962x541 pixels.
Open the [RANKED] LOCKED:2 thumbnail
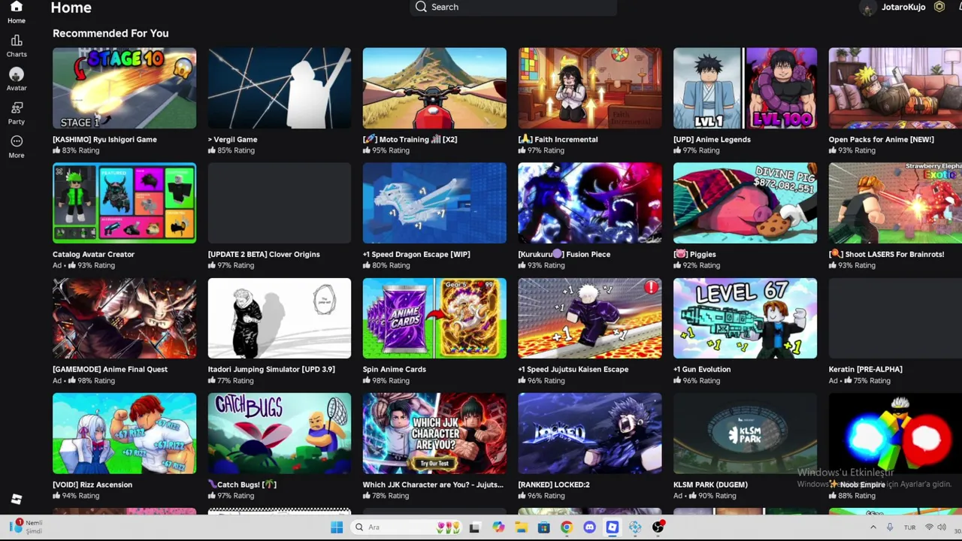(590, 434)
